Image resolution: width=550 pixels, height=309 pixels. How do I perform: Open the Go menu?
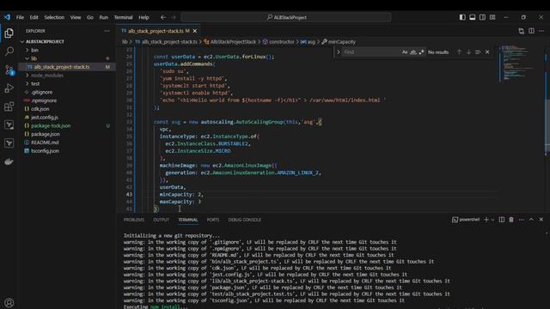click(90, 17)
